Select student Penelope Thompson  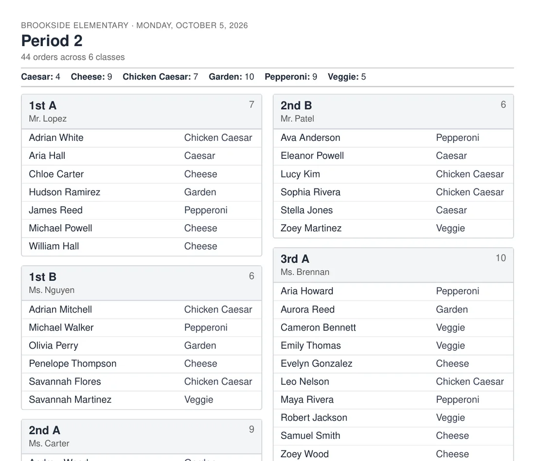[72, 363]
